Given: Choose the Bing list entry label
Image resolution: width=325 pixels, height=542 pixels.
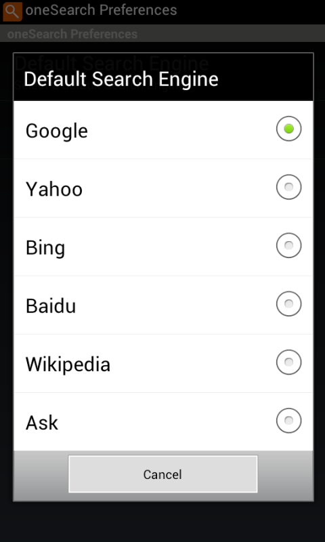Looking at the screenshot, I should (x=45, y=249).
